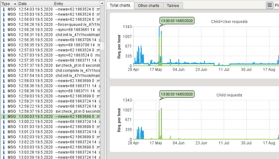
Task: Click the info icon on the chd:complete row
Action: [x=4, y=71]
